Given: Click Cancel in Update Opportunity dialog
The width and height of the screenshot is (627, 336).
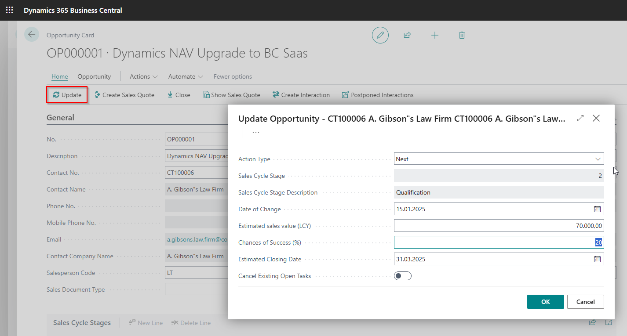Looking at the screenshot, I should click(x=585, y=302).
